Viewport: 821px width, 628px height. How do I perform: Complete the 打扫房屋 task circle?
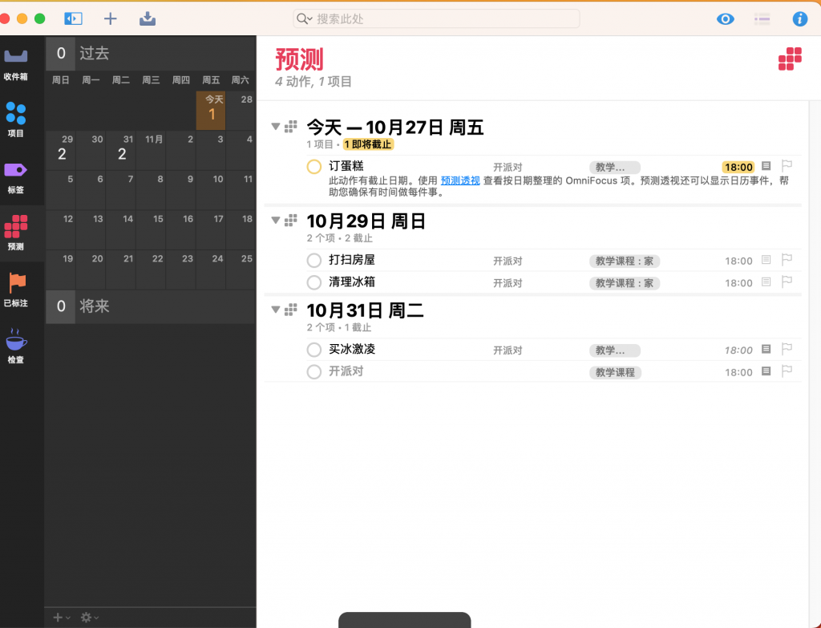(x=313, y=260)
